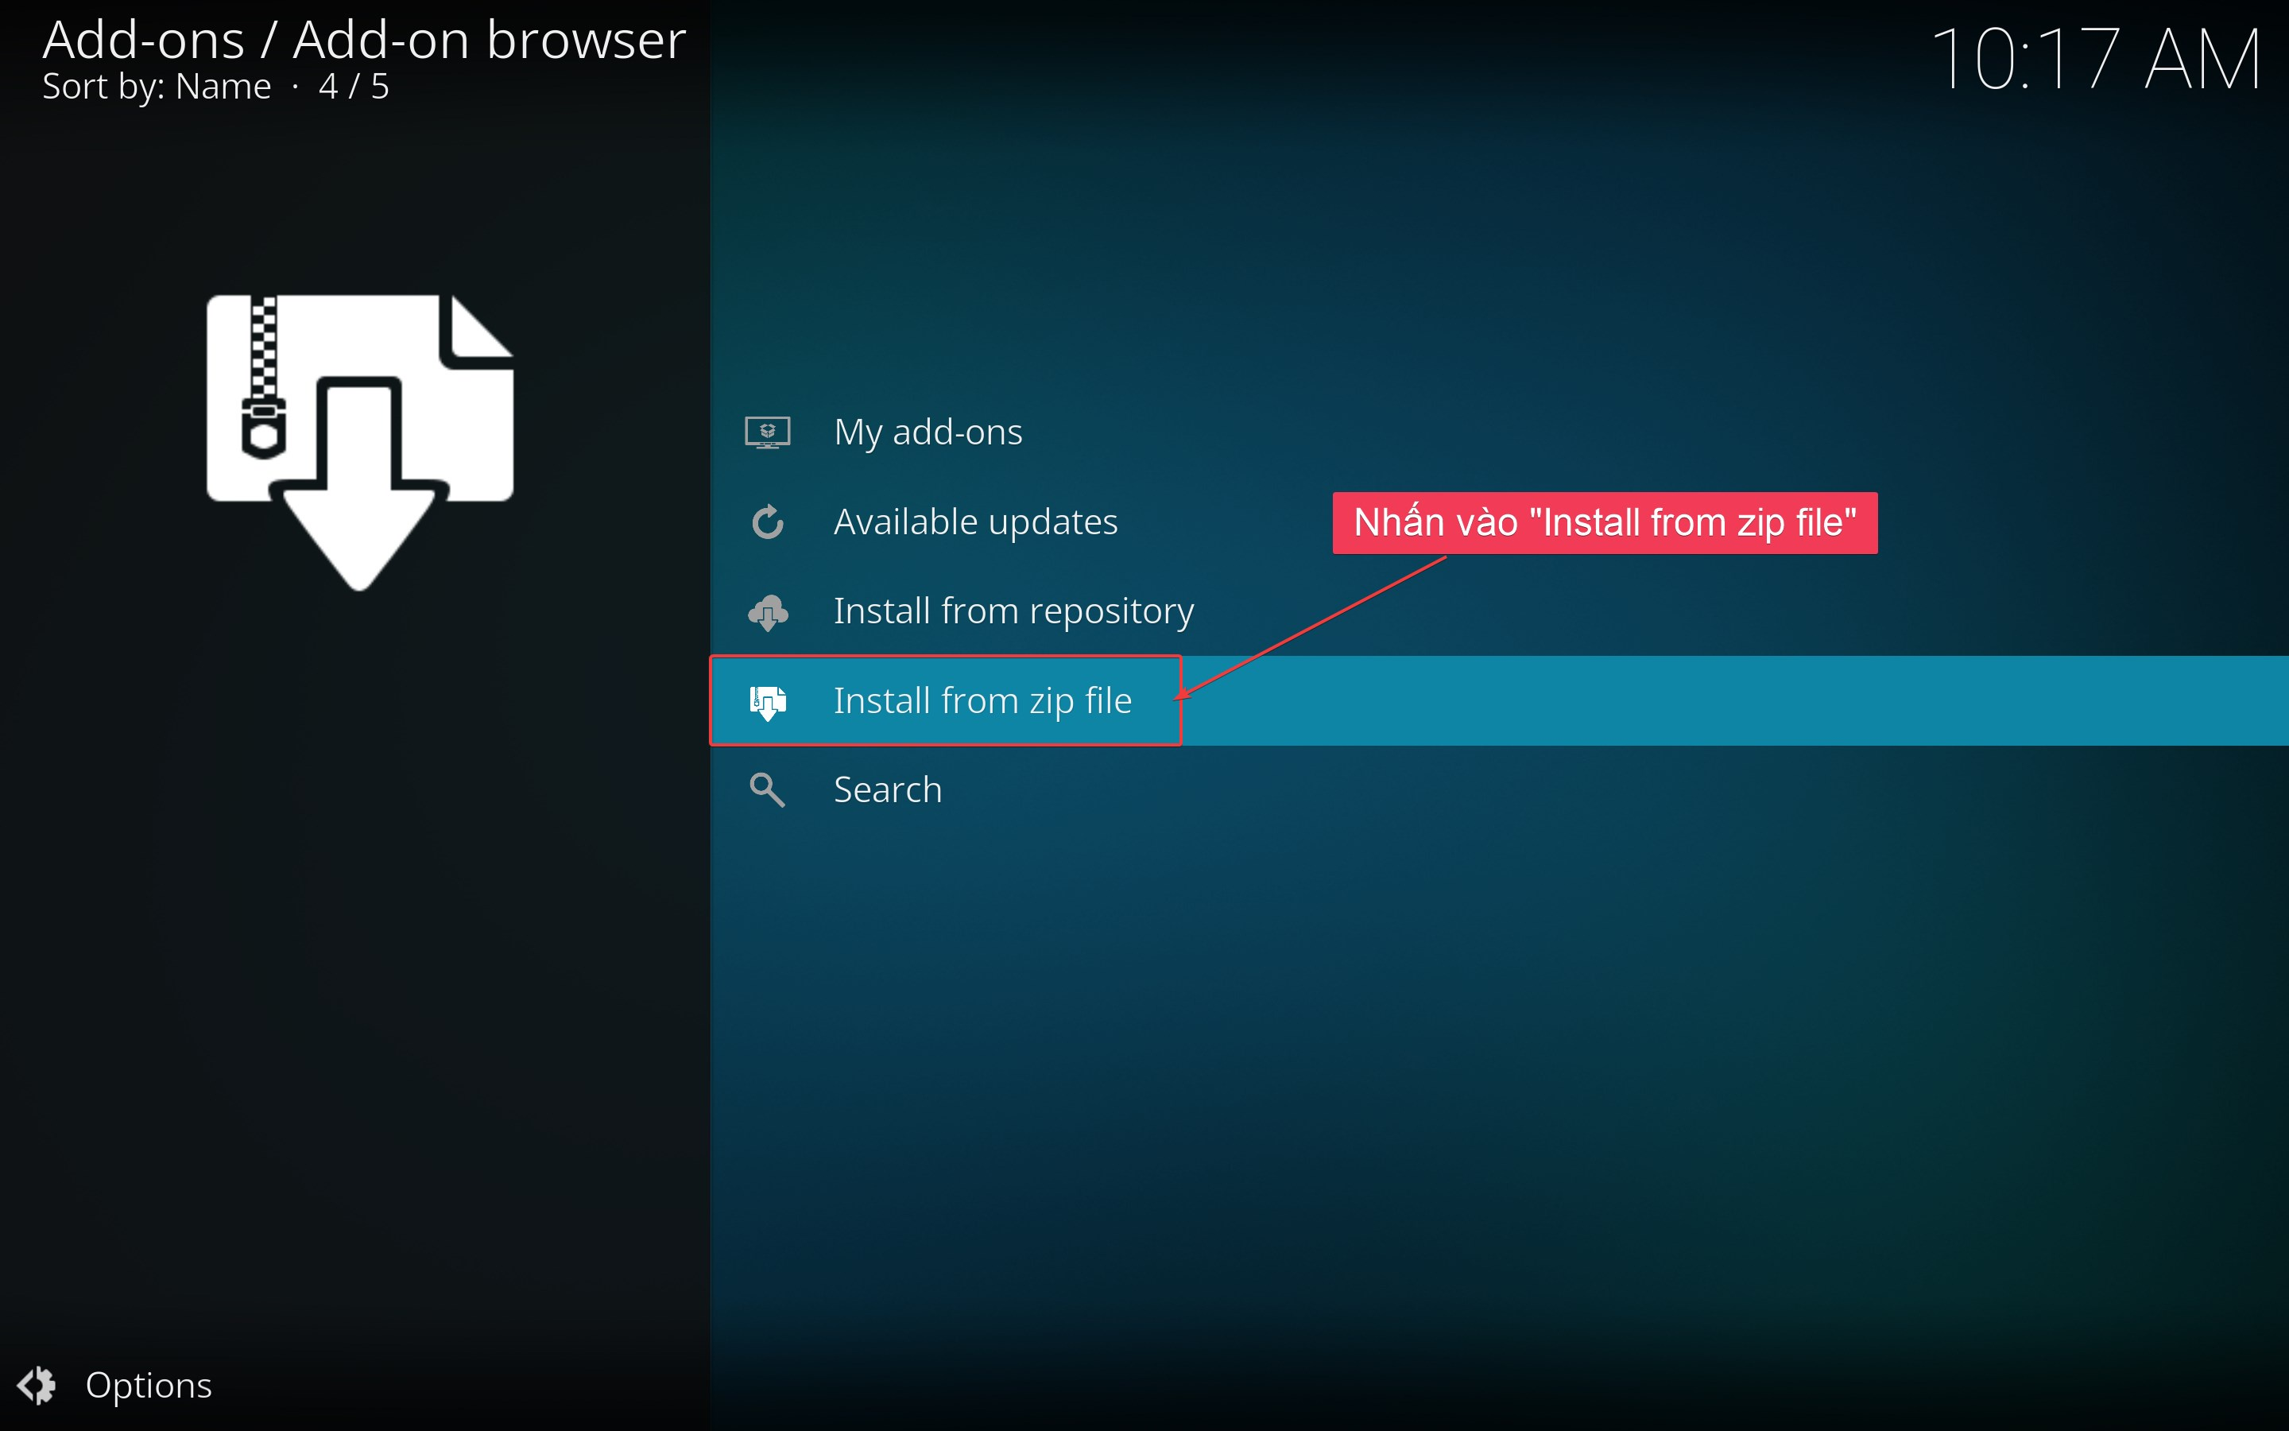Click the large zip file artwork

pos(359,442)
